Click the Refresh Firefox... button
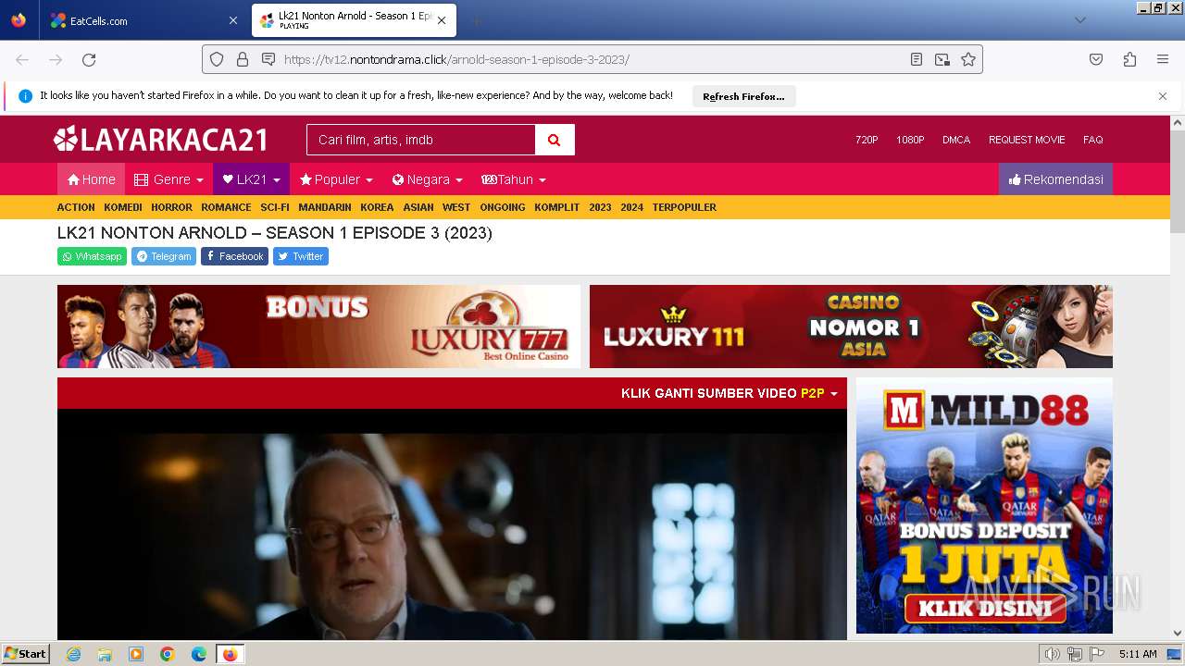The height and width of the screenshot is (666, 1185). [x=743, y=96]
